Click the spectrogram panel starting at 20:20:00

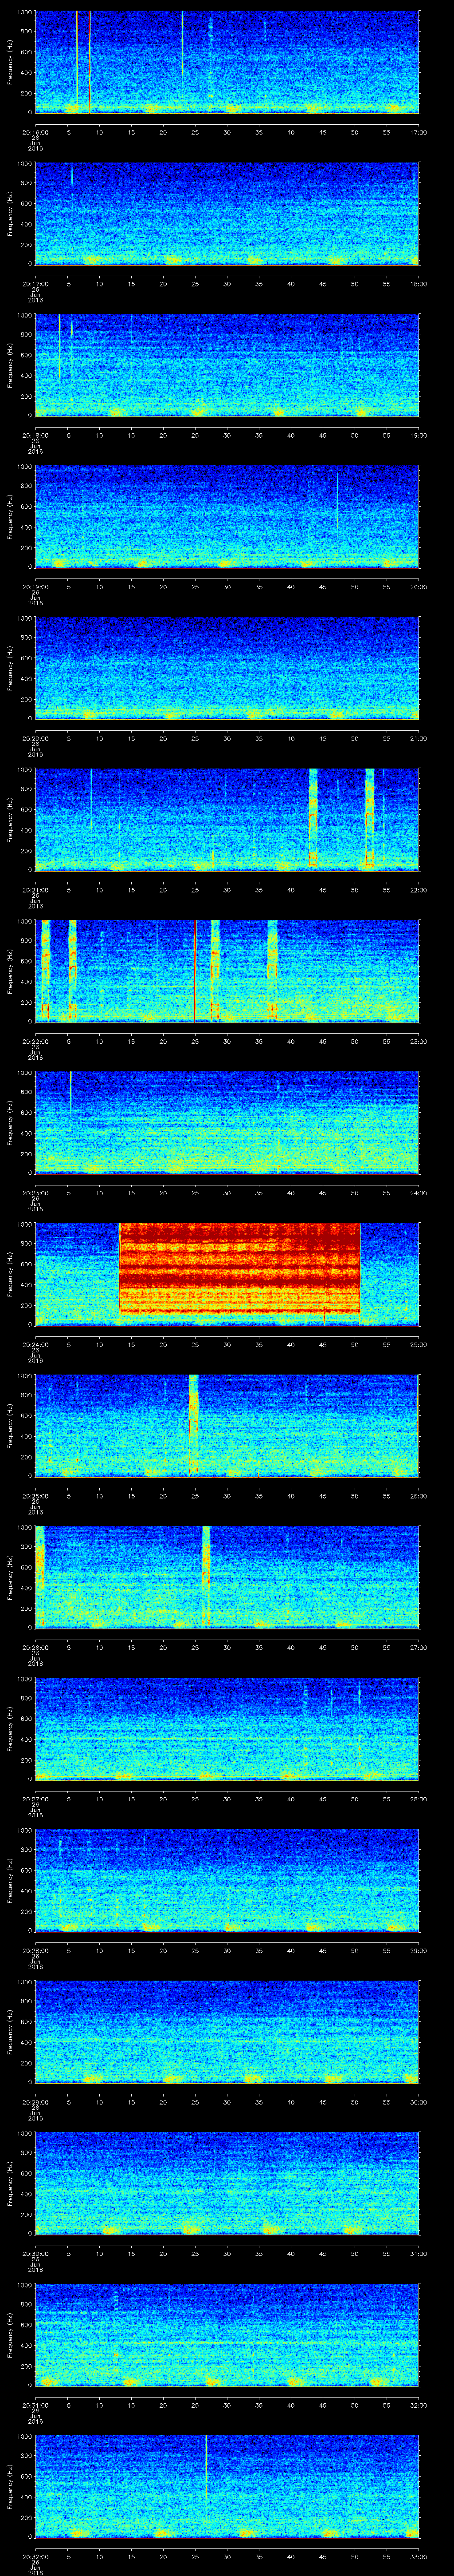227,668
